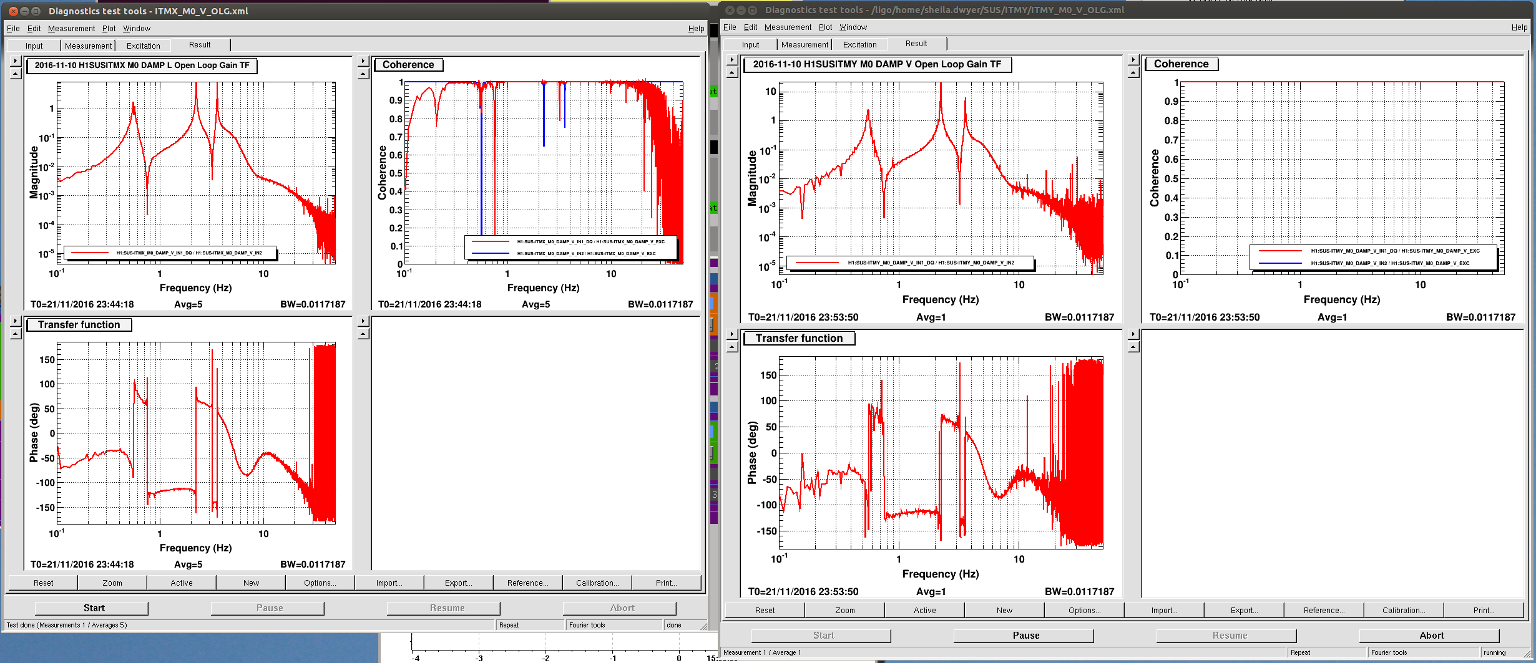Select Result tab in ITMY window

pyautogui.click(x=916, y=43)
